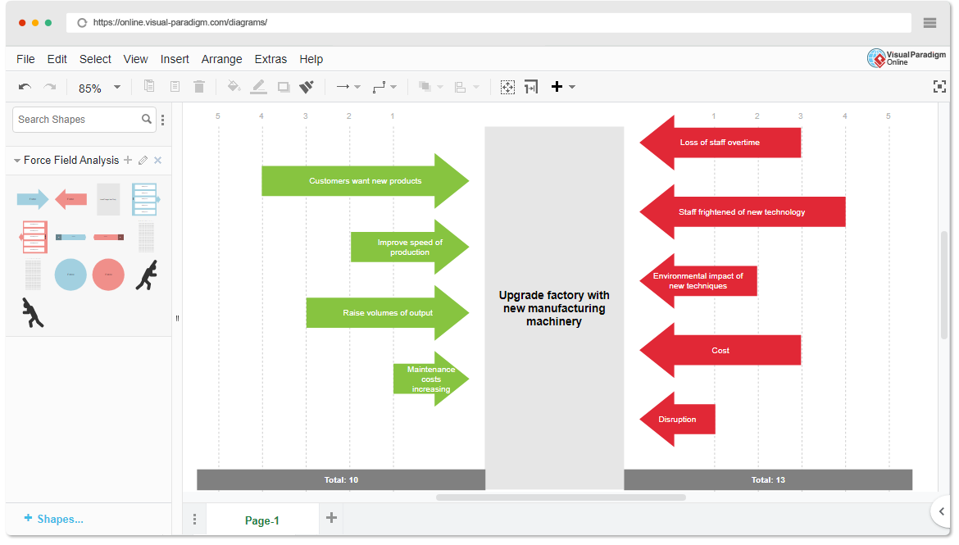The width and height of the screenshot is (959, 545).
Task: Close the Force Field Analysis palette
Action: click(x=158, y=161)
